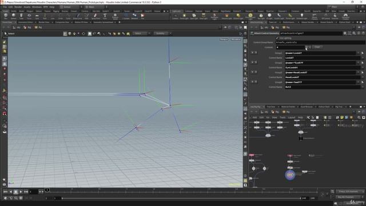Select the File shelf tool
The width and height of the screenshot is (366, 206).
tap(142, 16)
